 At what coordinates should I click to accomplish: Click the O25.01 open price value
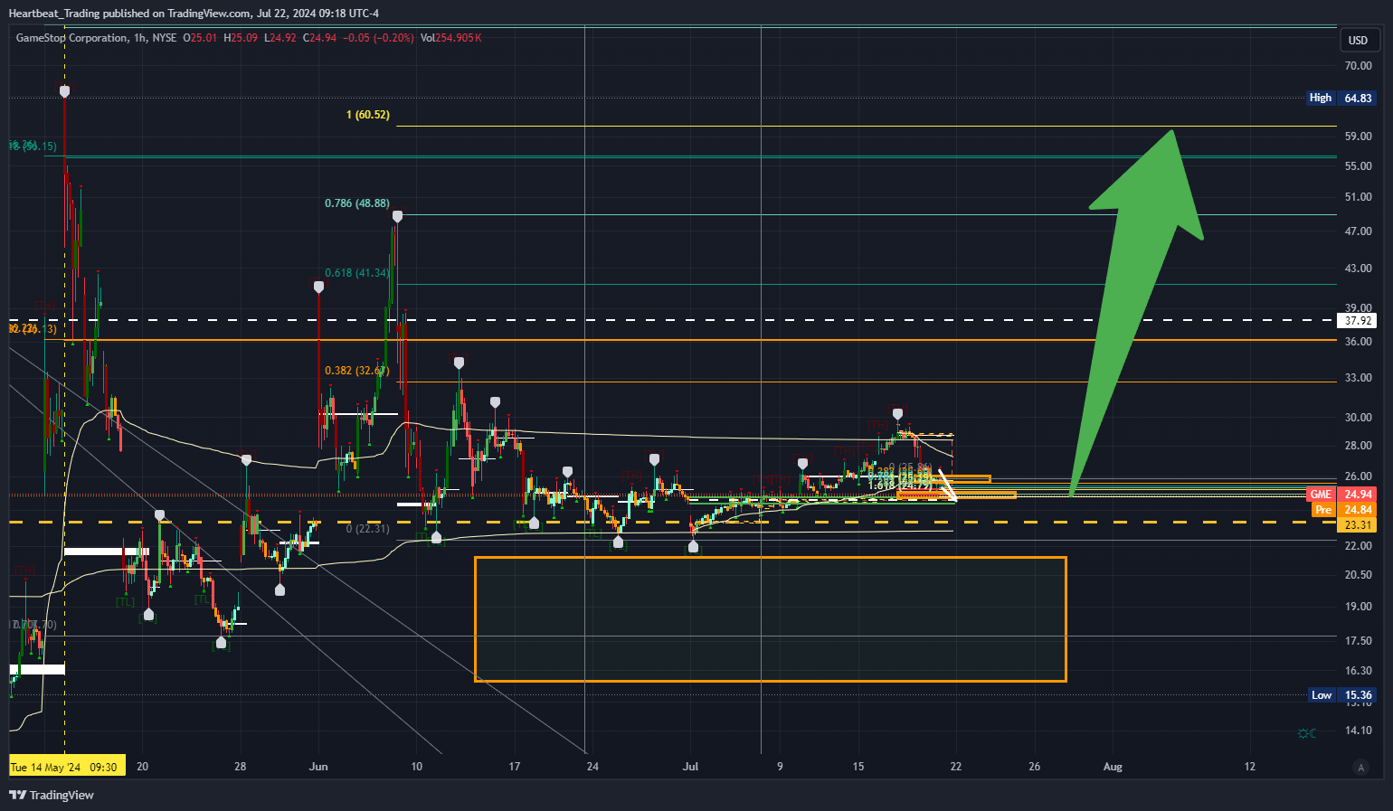pos(200,38)
